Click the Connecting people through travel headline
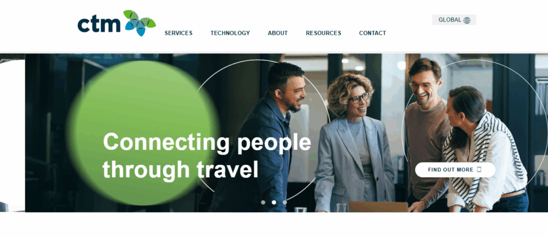Viewport: 548px width, 237px height. click(207, 156)
